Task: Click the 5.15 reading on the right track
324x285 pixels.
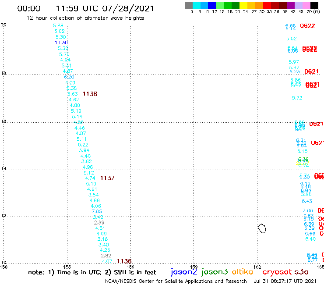Action: point(302,151)
